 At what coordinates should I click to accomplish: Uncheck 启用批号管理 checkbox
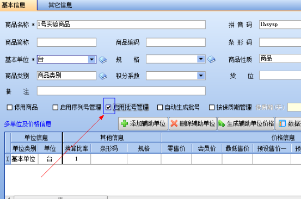point(108,107)
